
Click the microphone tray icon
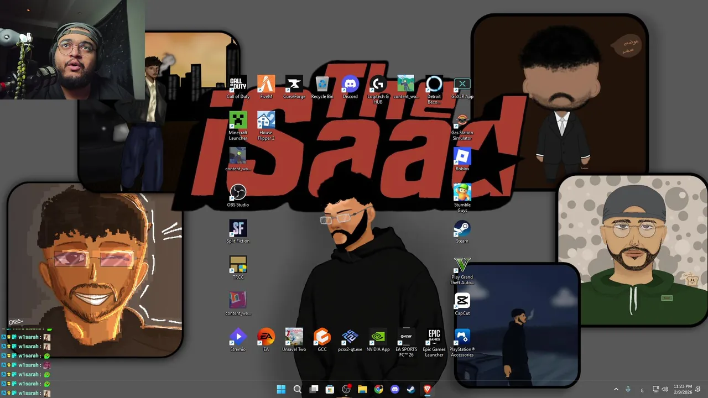(628, 389)
